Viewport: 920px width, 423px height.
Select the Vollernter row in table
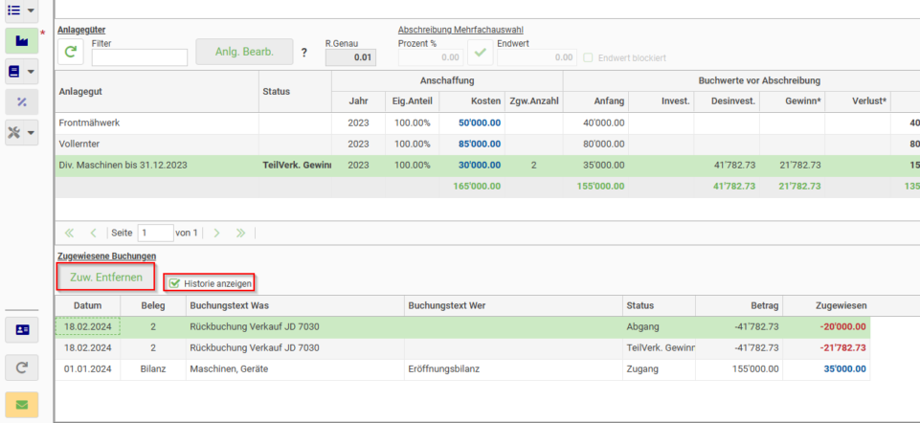pos(487,145)
